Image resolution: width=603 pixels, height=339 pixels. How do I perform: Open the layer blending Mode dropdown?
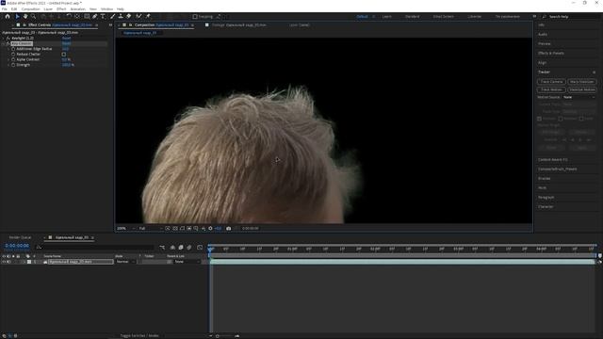(125, 262)
